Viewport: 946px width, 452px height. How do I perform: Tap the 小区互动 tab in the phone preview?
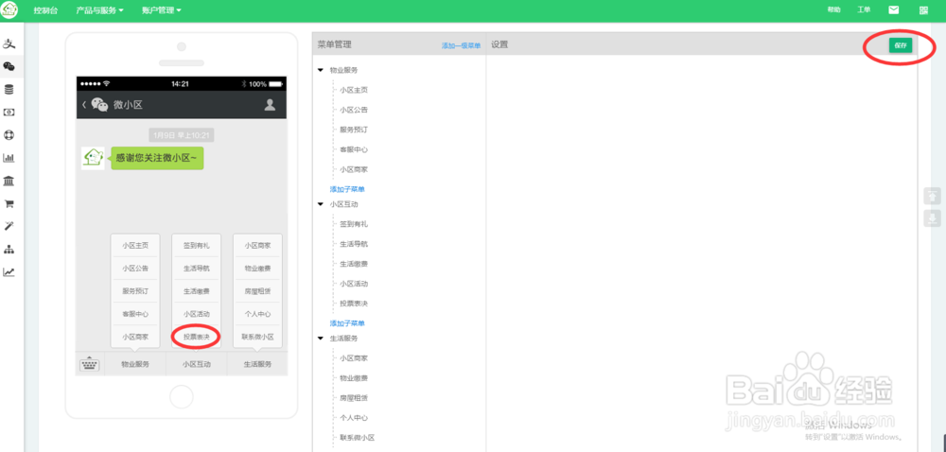[x=197, y=364]
